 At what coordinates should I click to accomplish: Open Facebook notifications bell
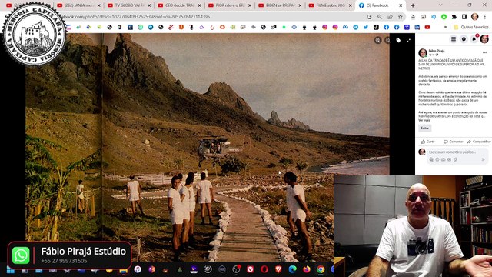(474, 39)
